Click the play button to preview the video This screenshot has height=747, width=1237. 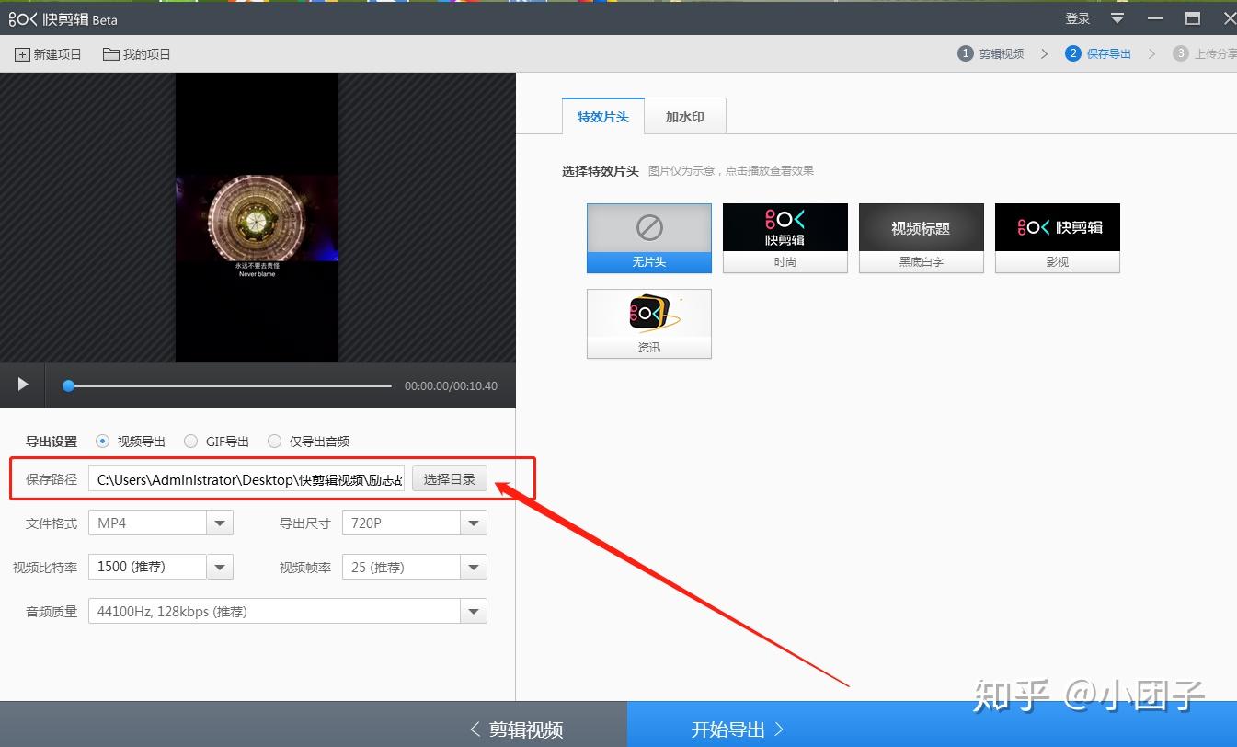point(20,385)
